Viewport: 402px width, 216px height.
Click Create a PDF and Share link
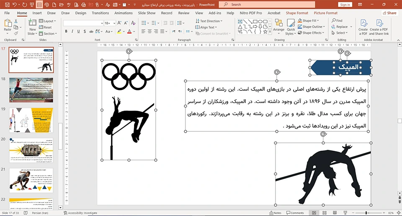tap(379, 27)
